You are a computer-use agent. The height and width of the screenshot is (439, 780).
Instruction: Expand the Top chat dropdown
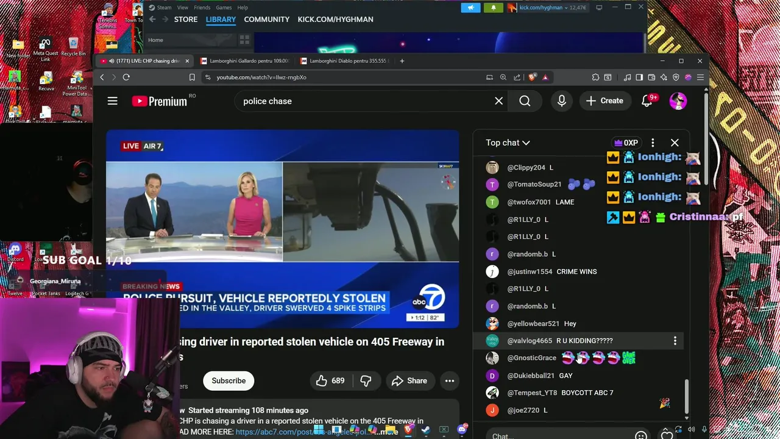(x=508, y=143)
